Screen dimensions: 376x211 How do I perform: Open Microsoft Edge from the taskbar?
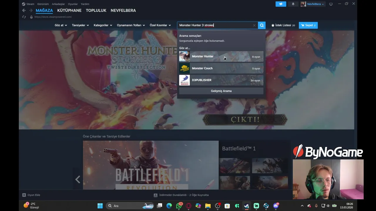point(169,206)
